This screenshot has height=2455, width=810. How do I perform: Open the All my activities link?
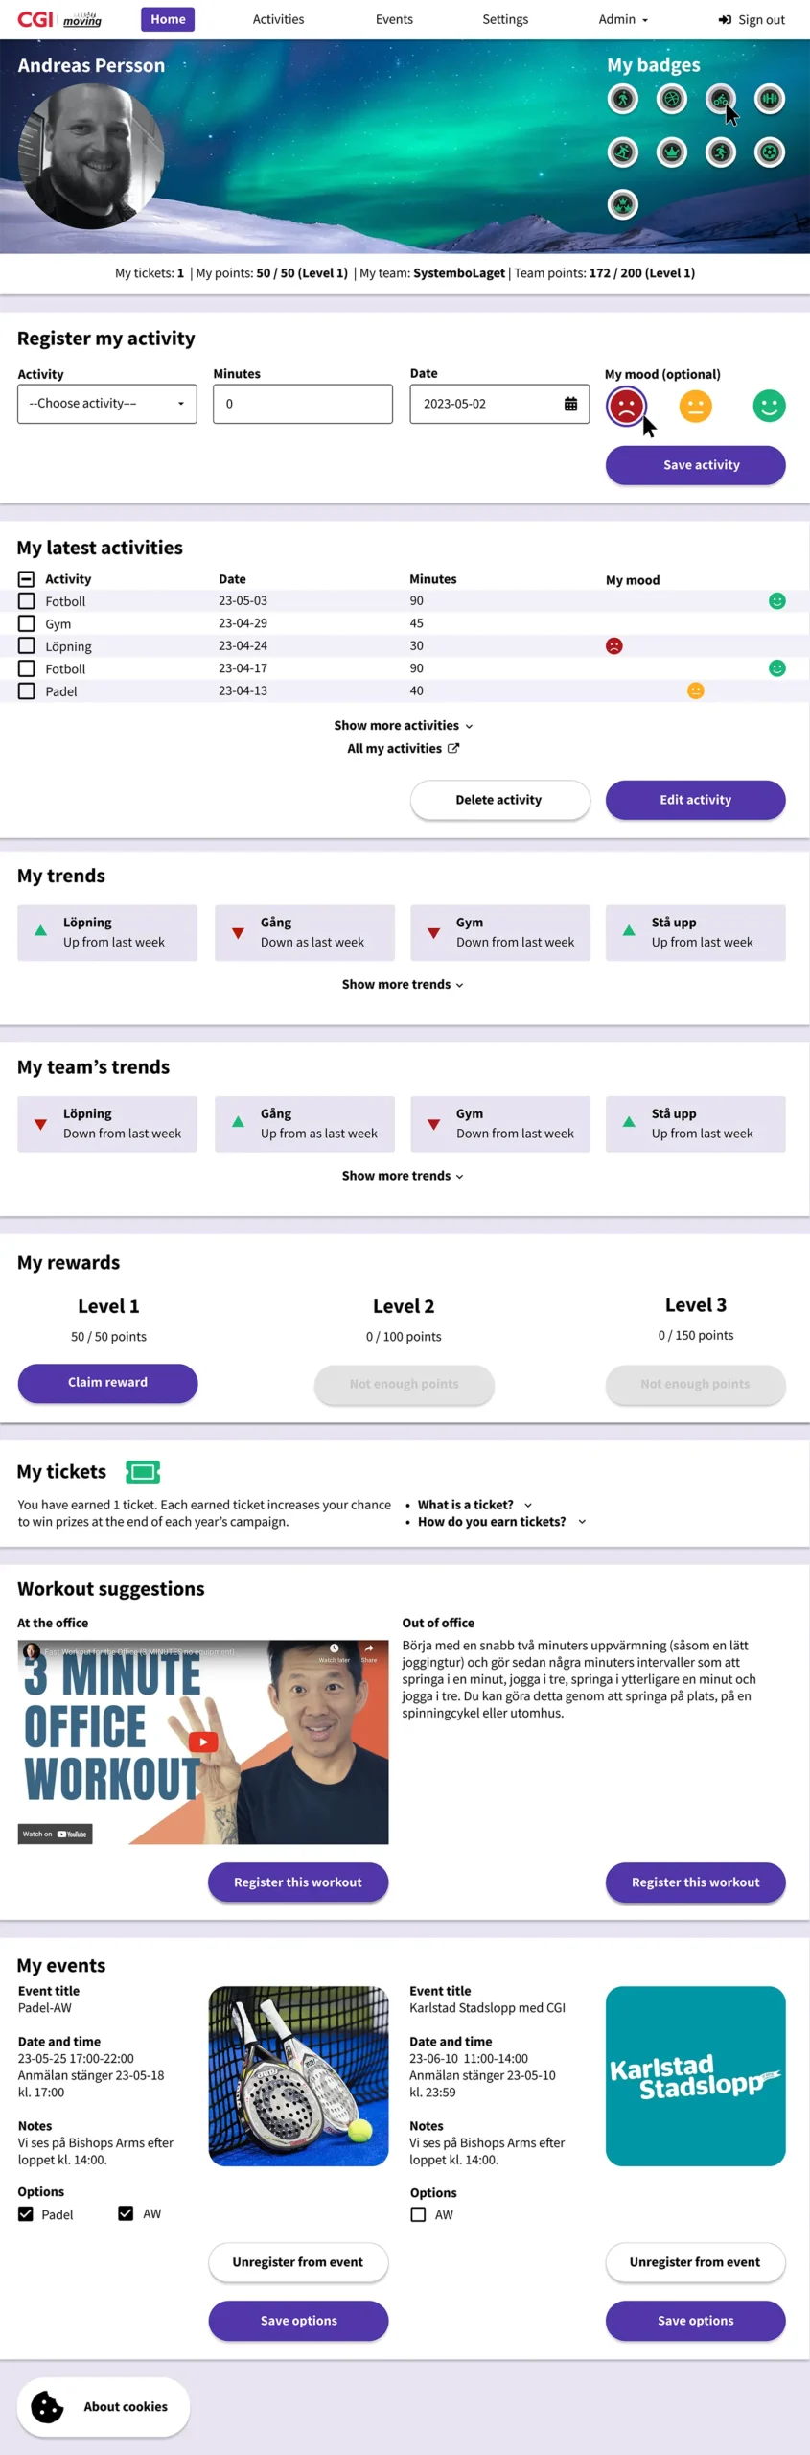click(x=403, y=748)
